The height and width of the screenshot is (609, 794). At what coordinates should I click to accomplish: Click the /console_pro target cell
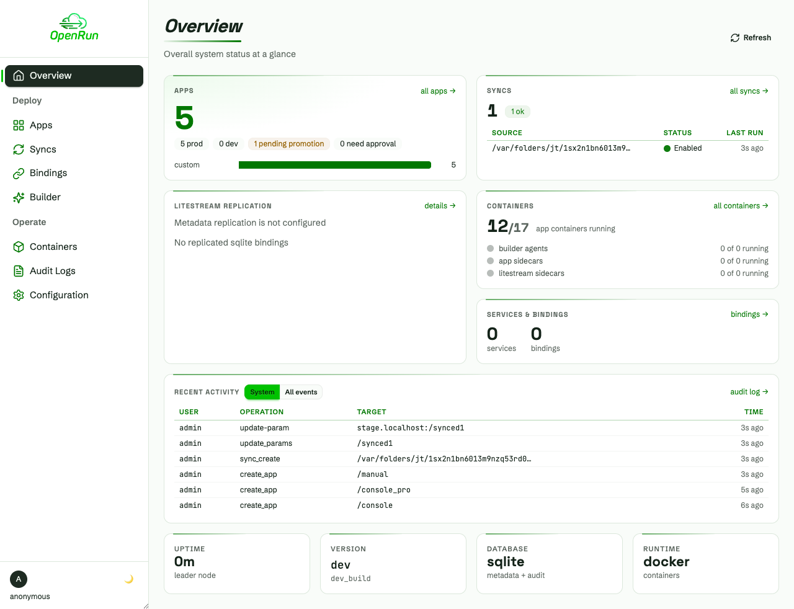384,490
